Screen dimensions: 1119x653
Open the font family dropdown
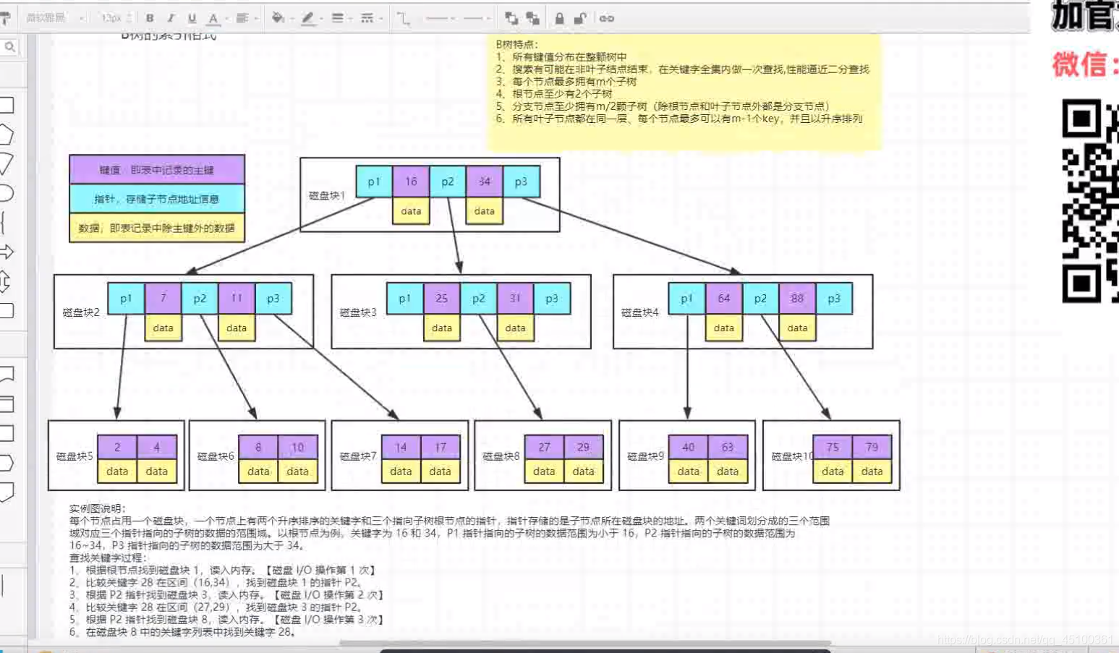55,18
